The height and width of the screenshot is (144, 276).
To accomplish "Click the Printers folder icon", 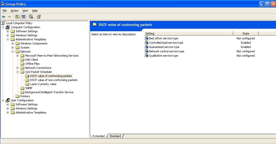I will [x=17, y=96].
